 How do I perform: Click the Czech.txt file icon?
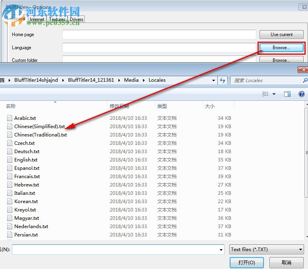click(x=10, y=143)
